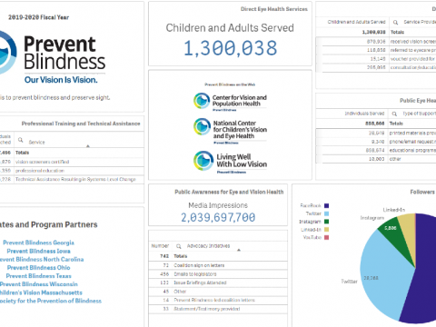Select the Emails to legislators table row
Image resolution: width=436 pixels, height=327 pixels.
(218, 274)
